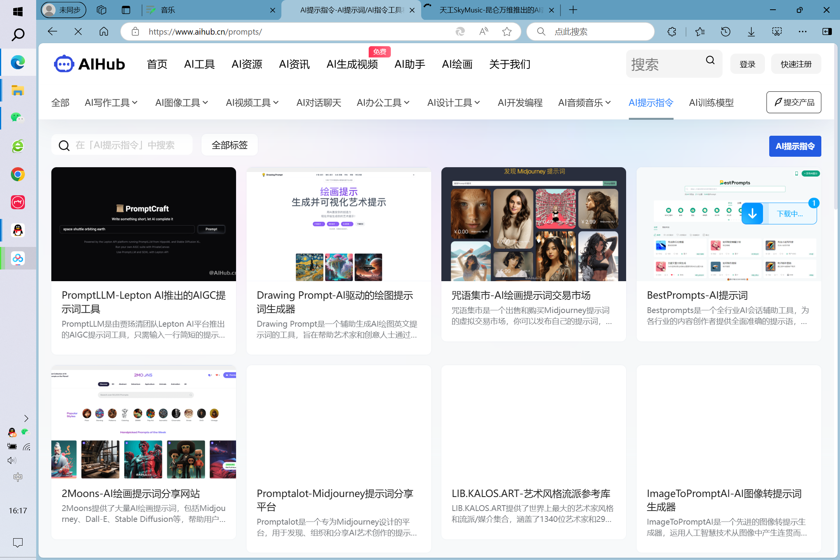This screenshot has width=840, height=560.
Task: Click the site search magnifier icon
Action: tap(710, 60)
